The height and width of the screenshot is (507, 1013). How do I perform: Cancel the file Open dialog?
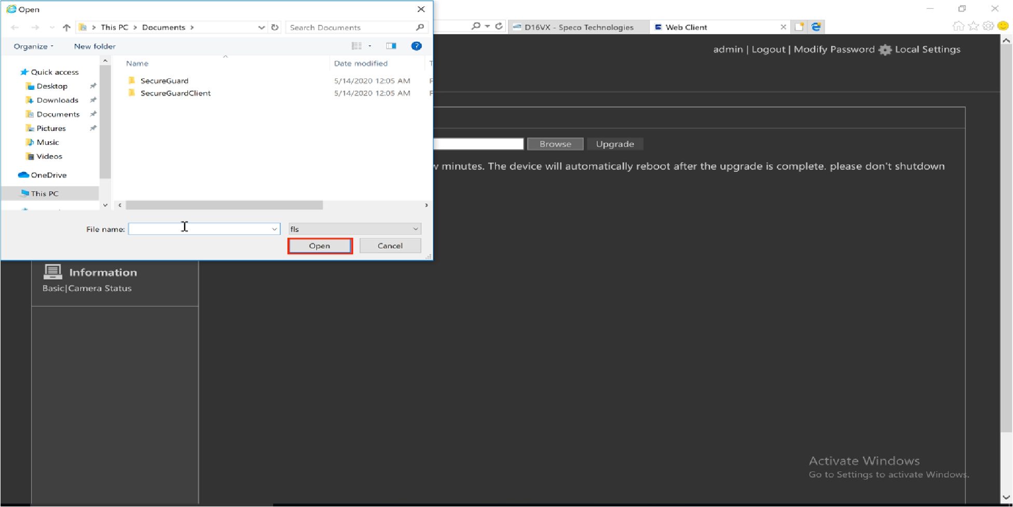[390, 246]
